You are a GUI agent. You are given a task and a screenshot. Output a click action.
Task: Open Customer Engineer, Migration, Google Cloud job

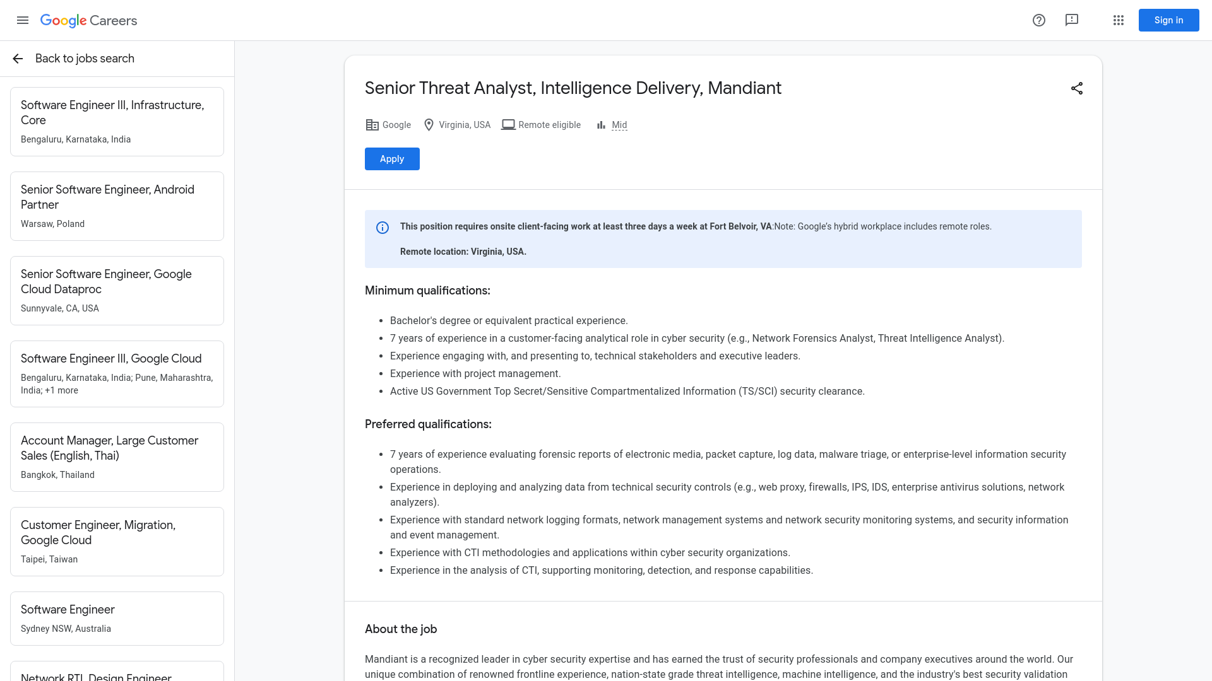tap(117, 542)
